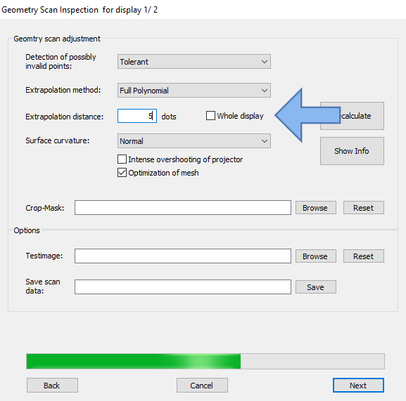Image resolution: width=406 pixels, height=401 pixels.
Task: Click the Show Info button
Action: coord(352,151)
